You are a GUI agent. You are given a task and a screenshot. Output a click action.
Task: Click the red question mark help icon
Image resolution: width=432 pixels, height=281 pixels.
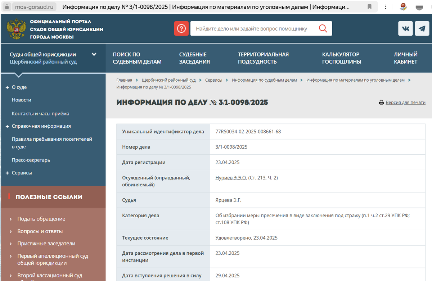click(x=181, y=28)
